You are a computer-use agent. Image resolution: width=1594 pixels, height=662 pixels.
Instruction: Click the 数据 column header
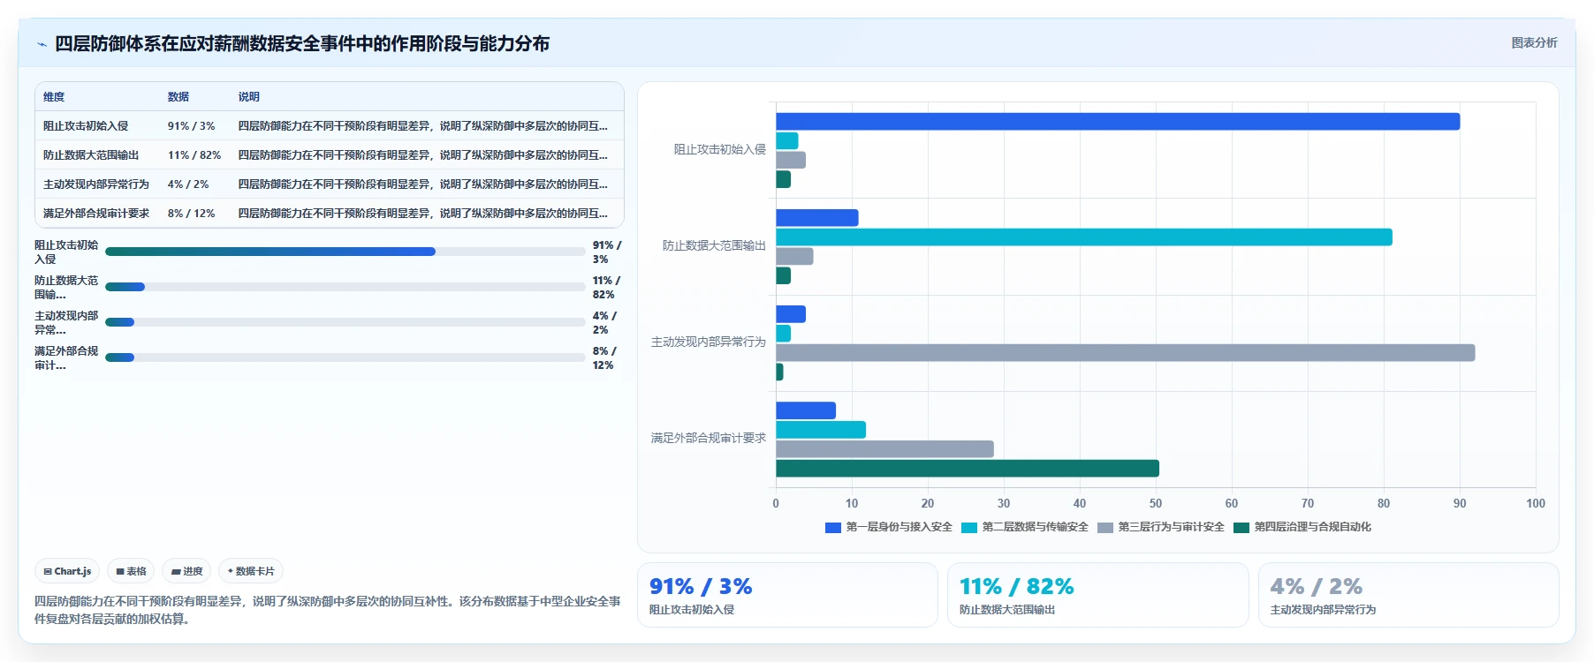[x=178, y=97]
